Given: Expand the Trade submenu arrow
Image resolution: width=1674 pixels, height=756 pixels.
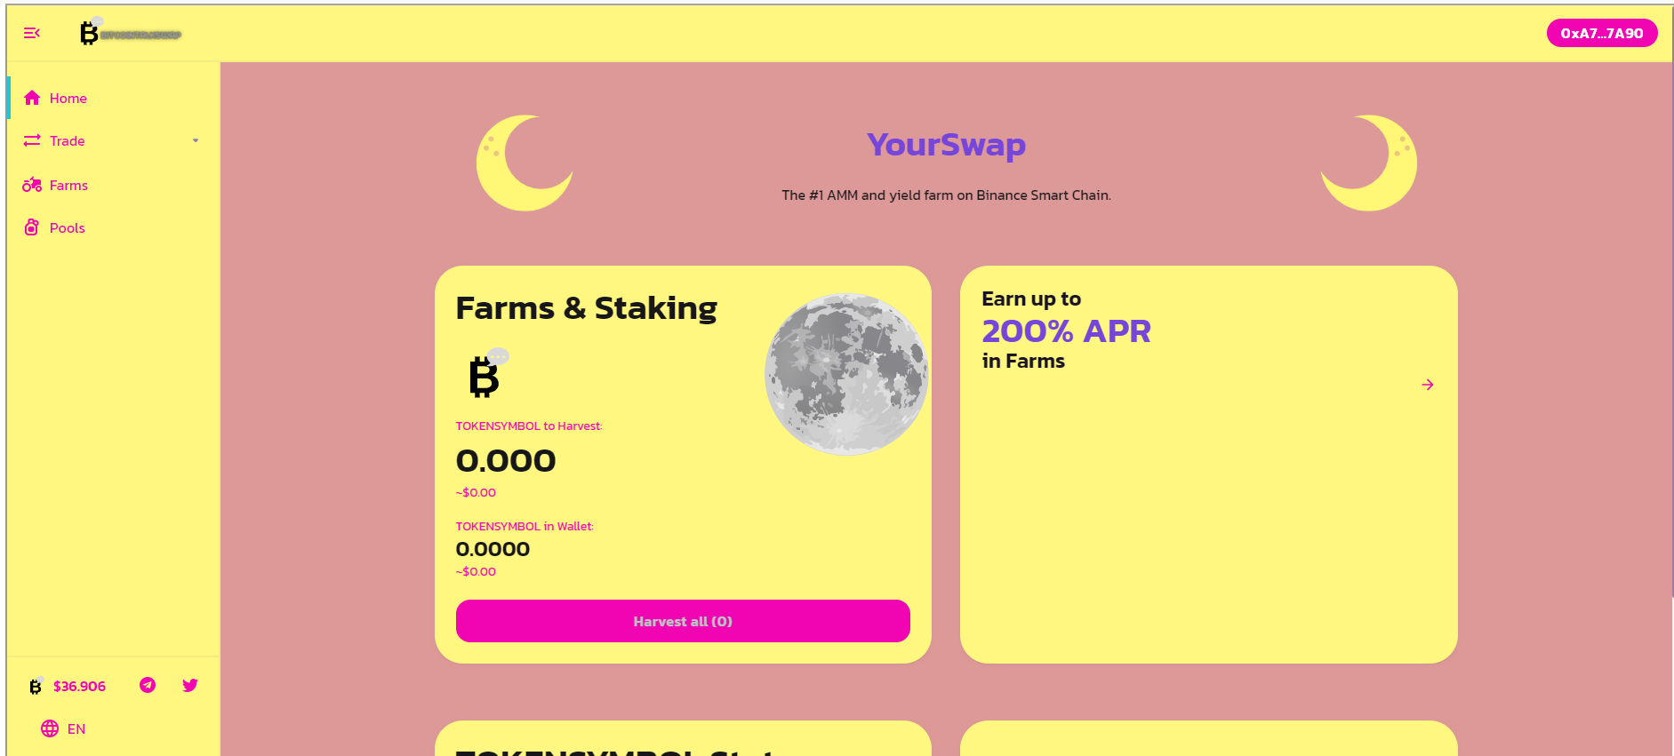Looking at the screenshot, I should click(196, 140).
